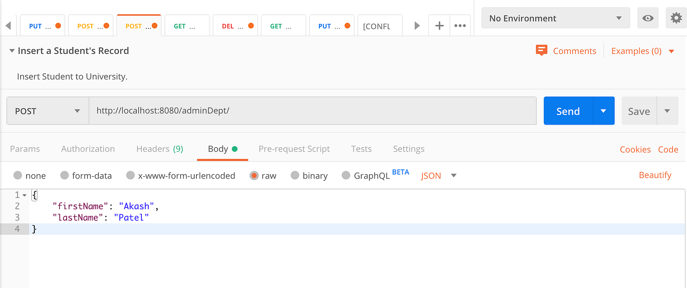Open the Tests tab
The image size is (687, 288).
coord(361,149)
